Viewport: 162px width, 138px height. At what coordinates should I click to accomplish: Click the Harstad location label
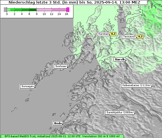click(103, 34)
